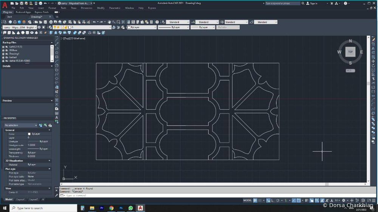
Task: Select the Line tool in draw toolbar
Action: [57, 40]
